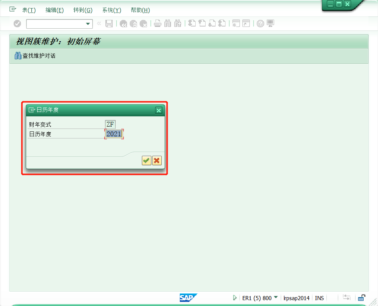Expand the ER1 (5) 800 status dropdown
378x306 pixels.
point(276,298)
